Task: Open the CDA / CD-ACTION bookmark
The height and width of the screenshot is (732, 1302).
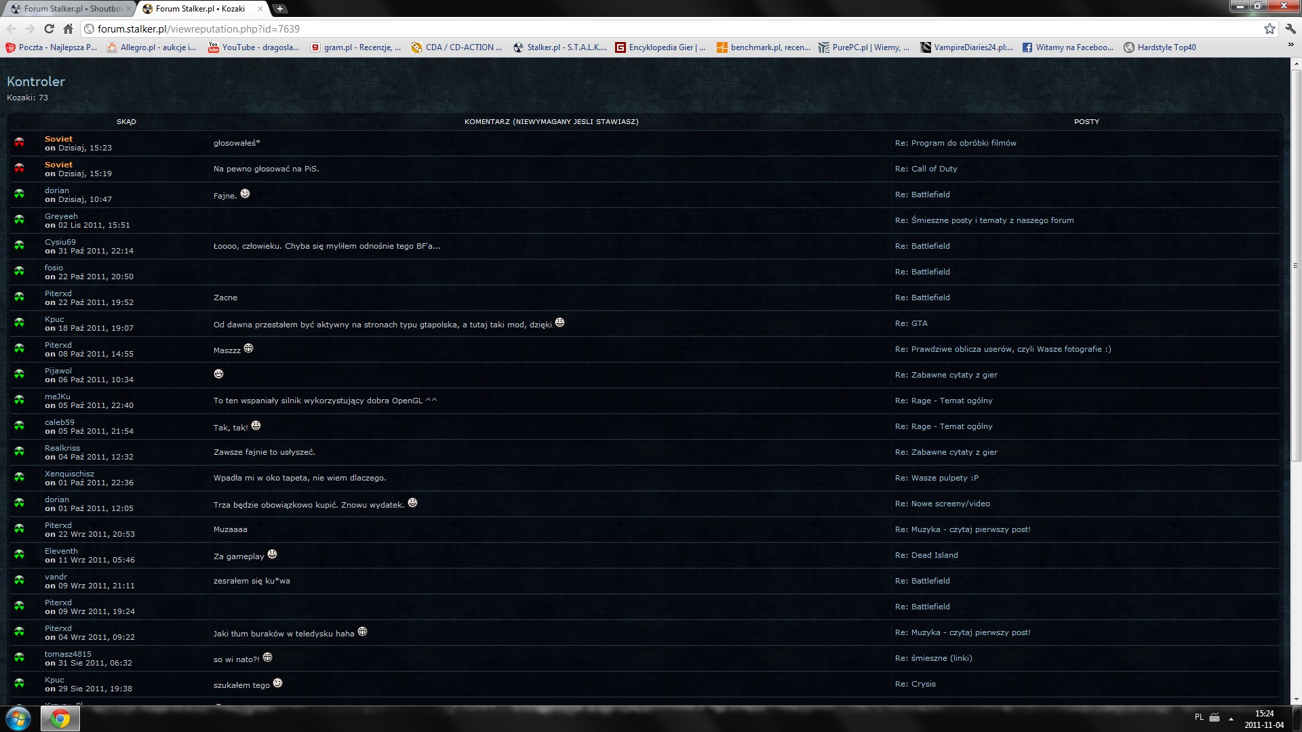Action: point(457,47)
